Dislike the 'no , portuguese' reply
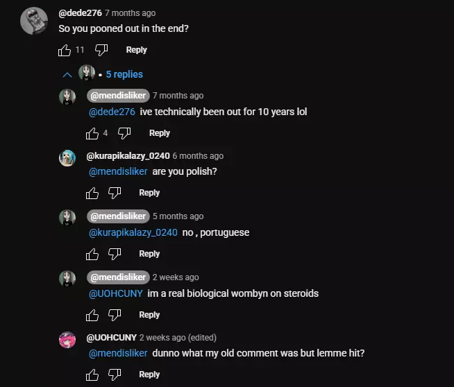Image resolution: width=454 pixels, height=387 pixels. click(115, 255)
